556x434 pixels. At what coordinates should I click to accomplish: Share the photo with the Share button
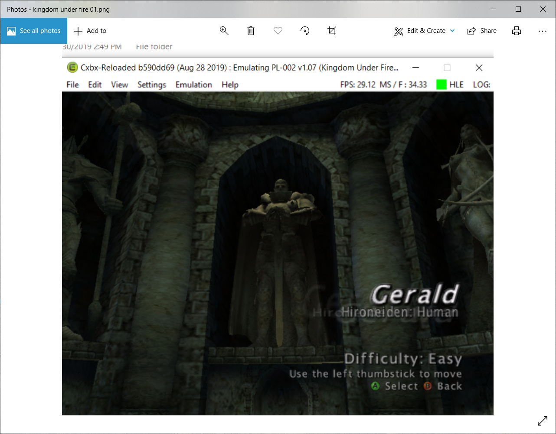482,31
